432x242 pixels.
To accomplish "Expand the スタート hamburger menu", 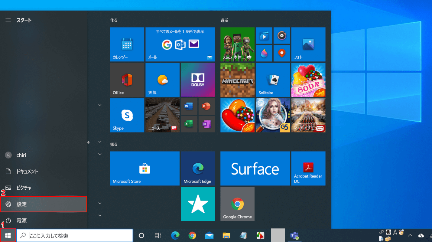I will coord(8,20).
